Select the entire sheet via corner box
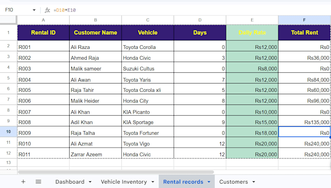This screenshot has height=188, width=331. [8, 20]
